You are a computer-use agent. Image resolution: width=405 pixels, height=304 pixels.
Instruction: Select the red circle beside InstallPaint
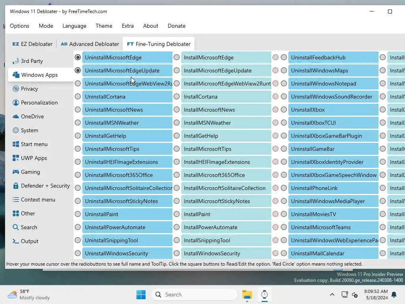[276, 214]
